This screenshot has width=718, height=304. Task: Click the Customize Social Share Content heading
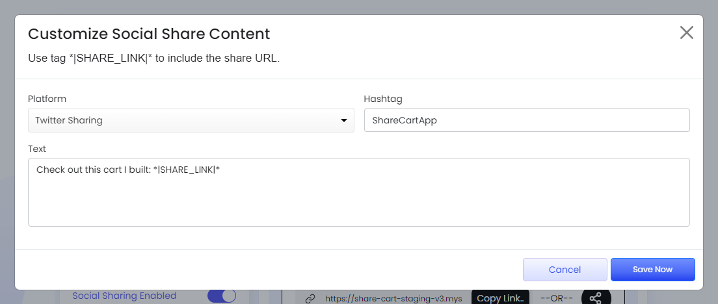(149, 34)
